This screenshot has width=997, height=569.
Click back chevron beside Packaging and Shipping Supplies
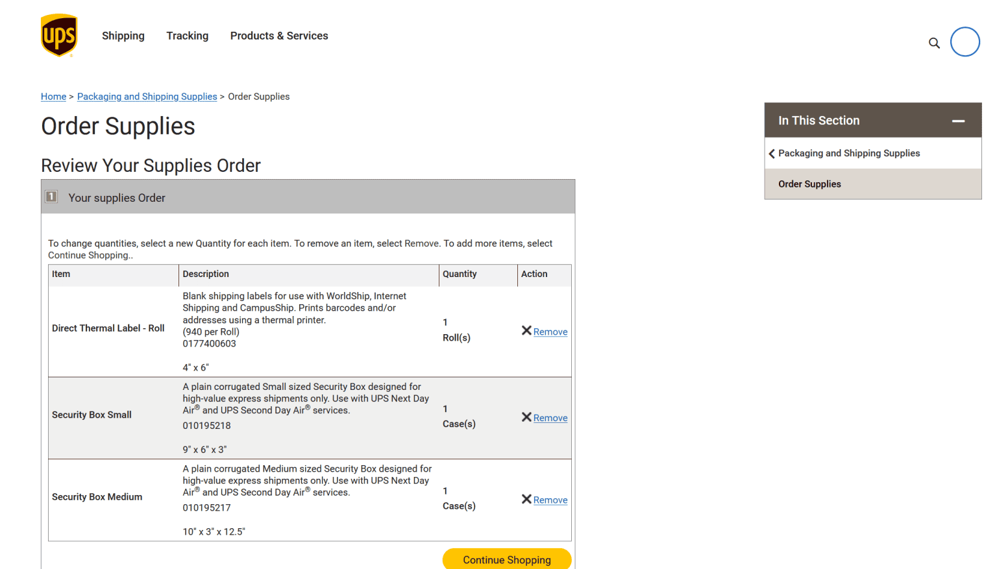[772, 154]
